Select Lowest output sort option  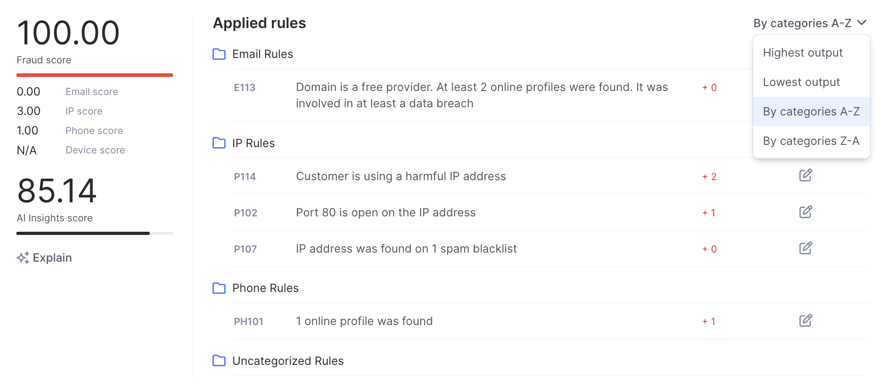click(801, 82)
